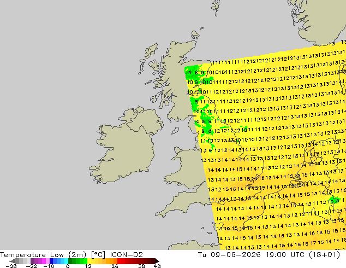346x268 pixels.
Task: Click the '17' temperature value near the map's bottom edge
Action: pos(313,243)
